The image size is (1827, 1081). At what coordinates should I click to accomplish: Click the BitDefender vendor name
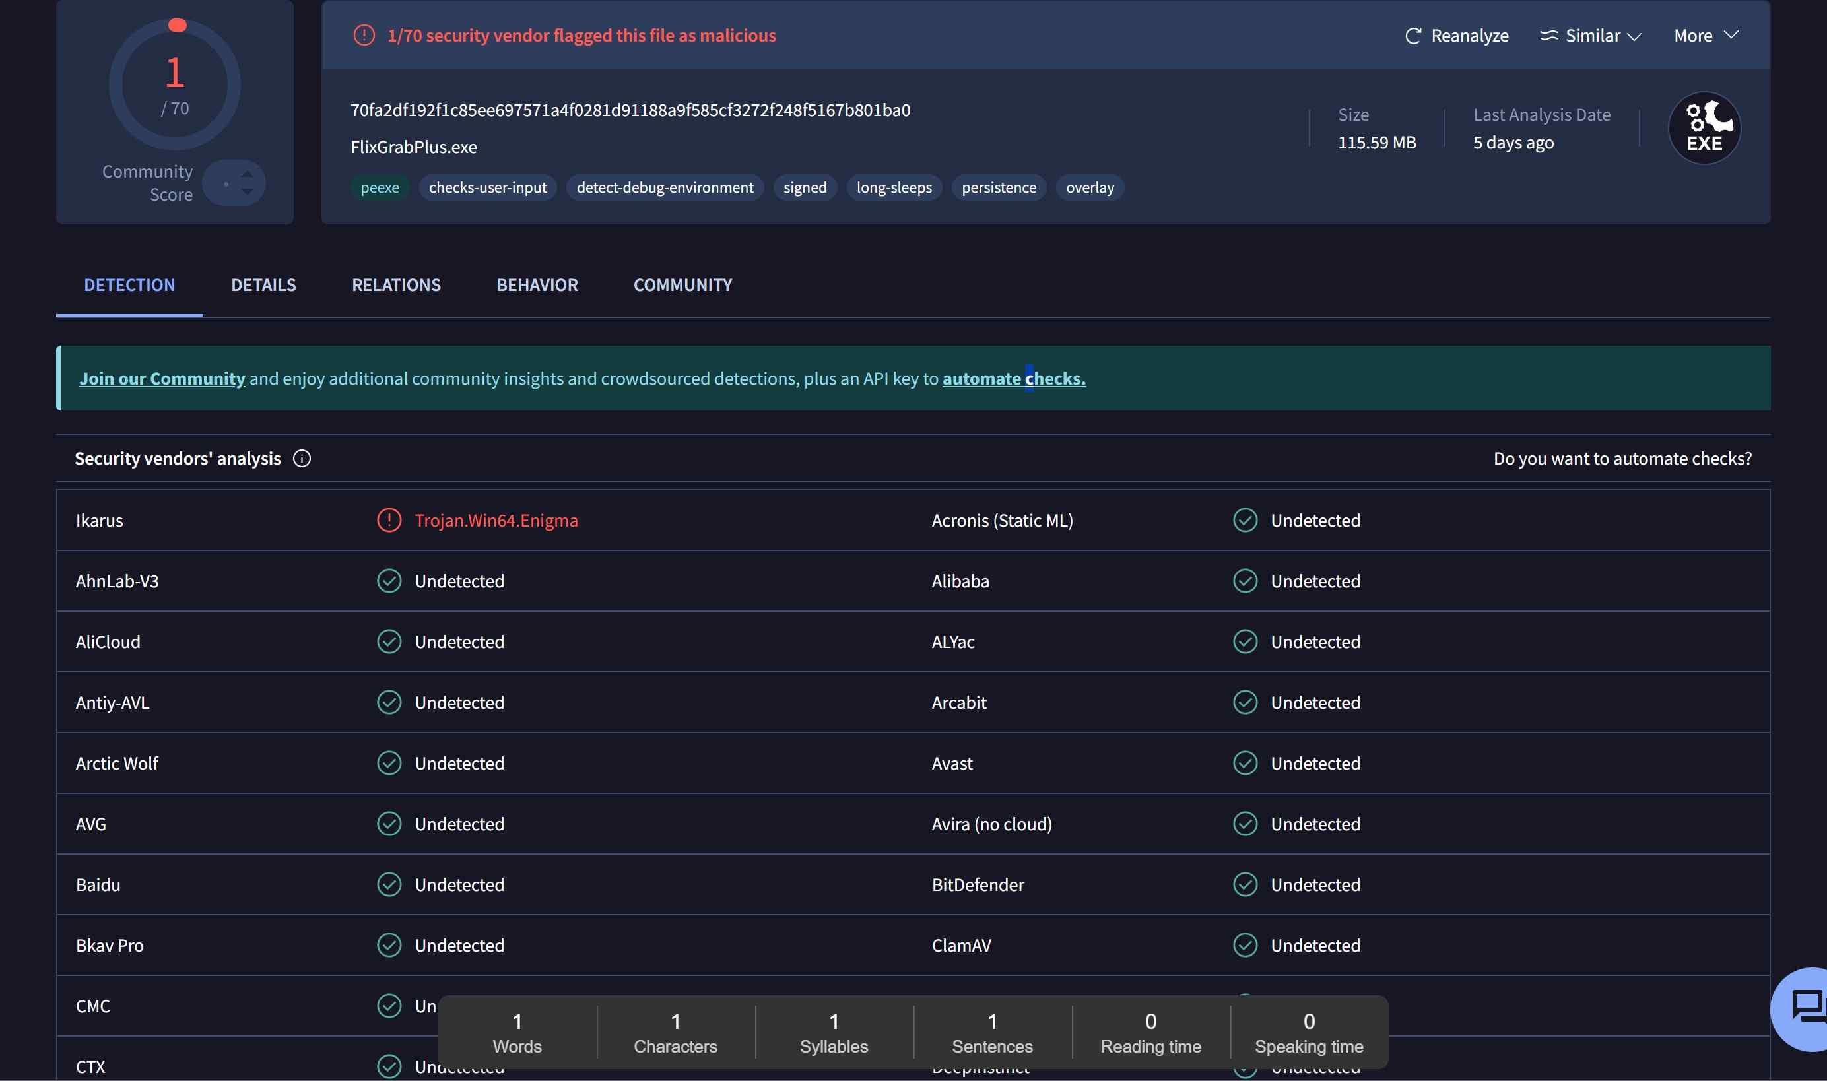click(978, 884)
